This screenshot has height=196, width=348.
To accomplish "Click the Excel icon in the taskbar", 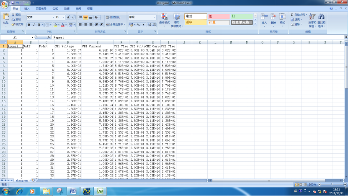I will (x=100, y=191).
